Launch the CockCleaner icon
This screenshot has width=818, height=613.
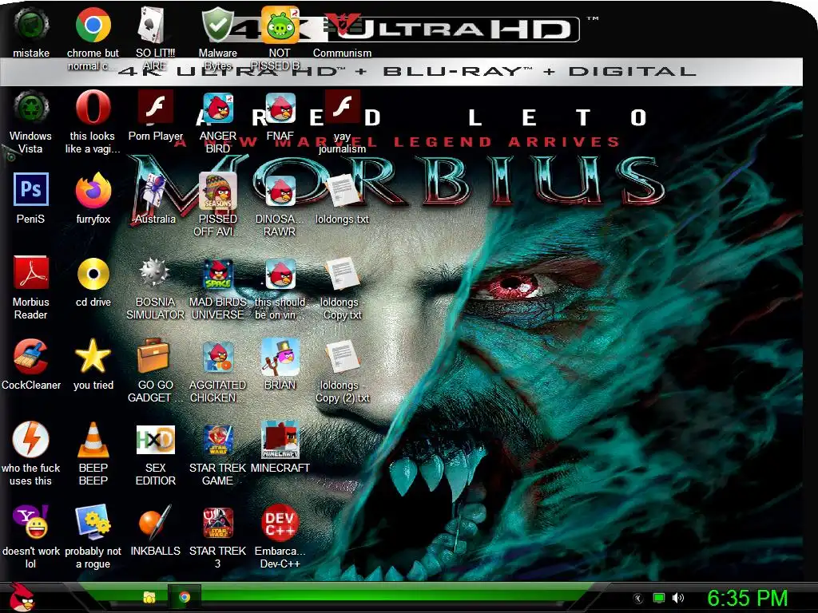click(x=31, y=356)
